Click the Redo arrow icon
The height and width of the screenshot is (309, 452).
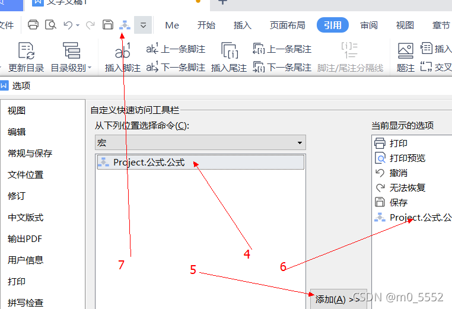[90, 25]
